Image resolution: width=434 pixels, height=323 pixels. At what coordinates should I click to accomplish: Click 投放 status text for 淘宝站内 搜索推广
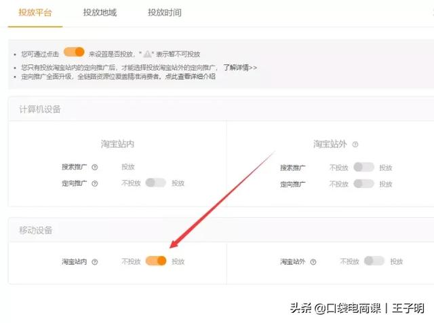[x=128, y=167]
